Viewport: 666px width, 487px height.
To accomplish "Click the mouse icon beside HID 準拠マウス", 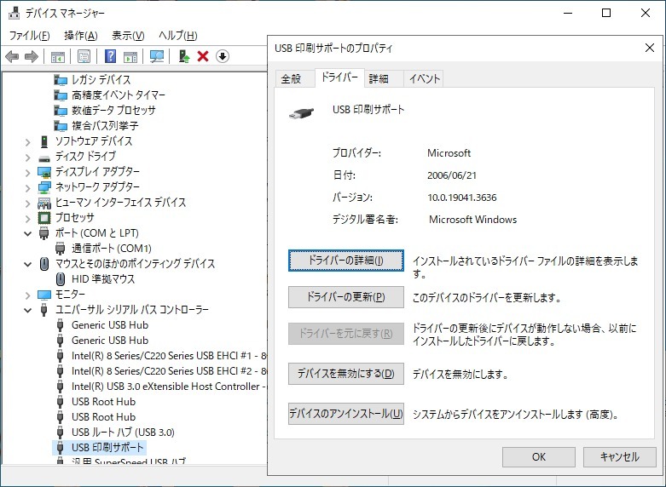I will (61, 279).
